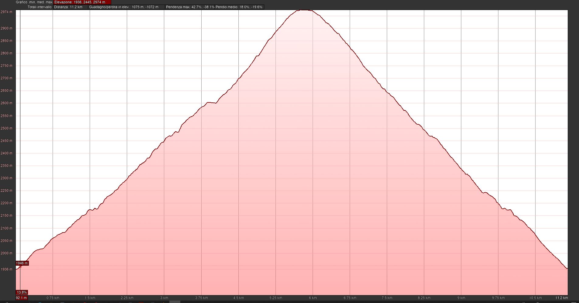
Task: Select the 0.75 km axis tick label
Action: tap(53, 298)
